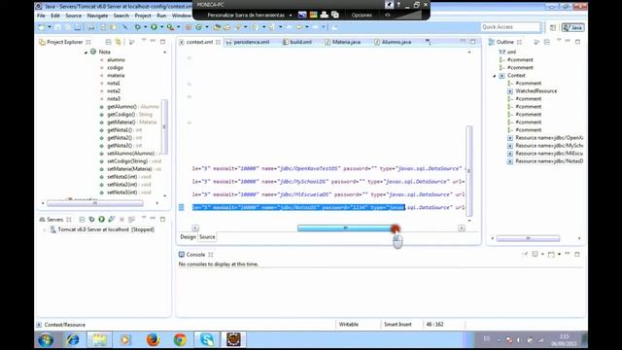This screenshot has height=350, width=622.
Task: Open the Source menu
Action: pos(74,16)
